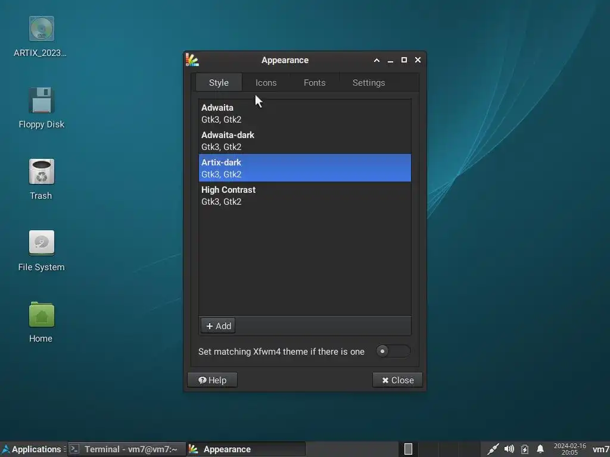Select the Adwaita theme

pos(304,113)
